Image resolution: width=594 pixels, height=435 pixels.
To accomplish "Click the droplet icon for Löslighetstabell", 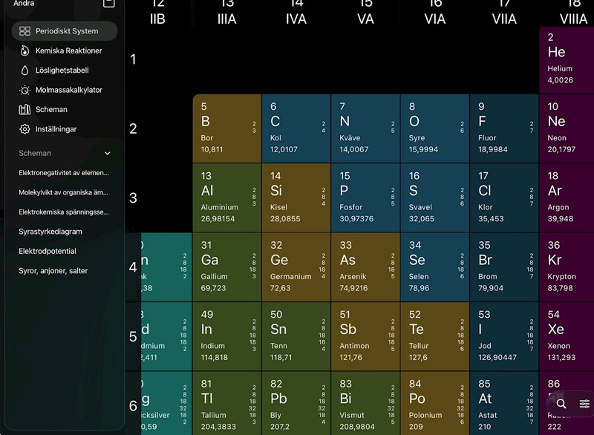I will [25, 71].
